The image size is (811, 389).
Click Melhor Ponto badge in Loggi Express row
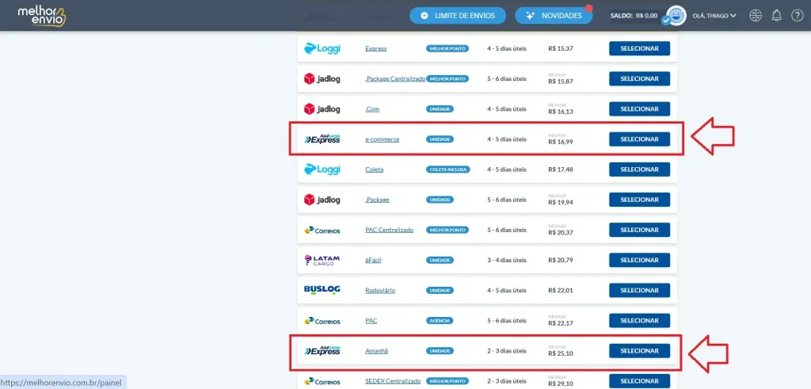[x=447, y=48]
